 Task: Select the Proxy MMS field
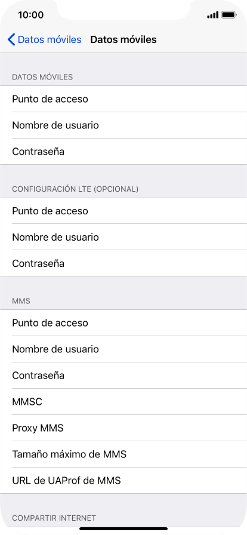[123, 428]
